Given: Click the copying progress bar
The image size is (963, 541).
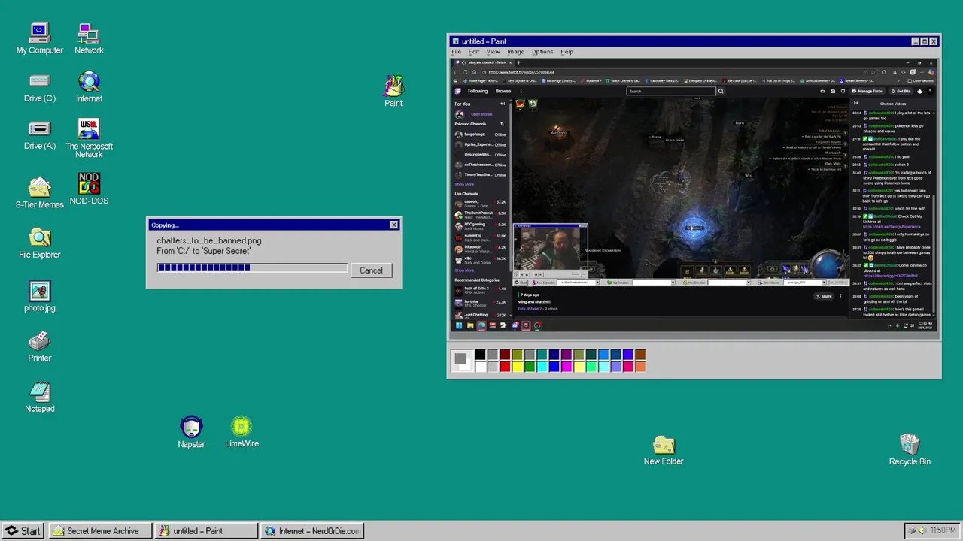Looking at the screenshot, I should click(x=252, y=267).
